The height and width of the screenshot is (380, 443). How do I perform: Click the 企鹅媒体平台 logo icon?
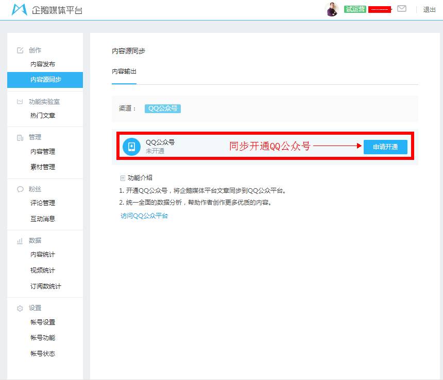(19, 9)
